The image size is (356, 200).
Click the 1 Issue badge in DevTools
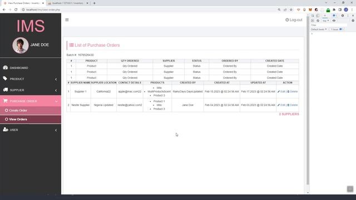click(x=337, y=29)
